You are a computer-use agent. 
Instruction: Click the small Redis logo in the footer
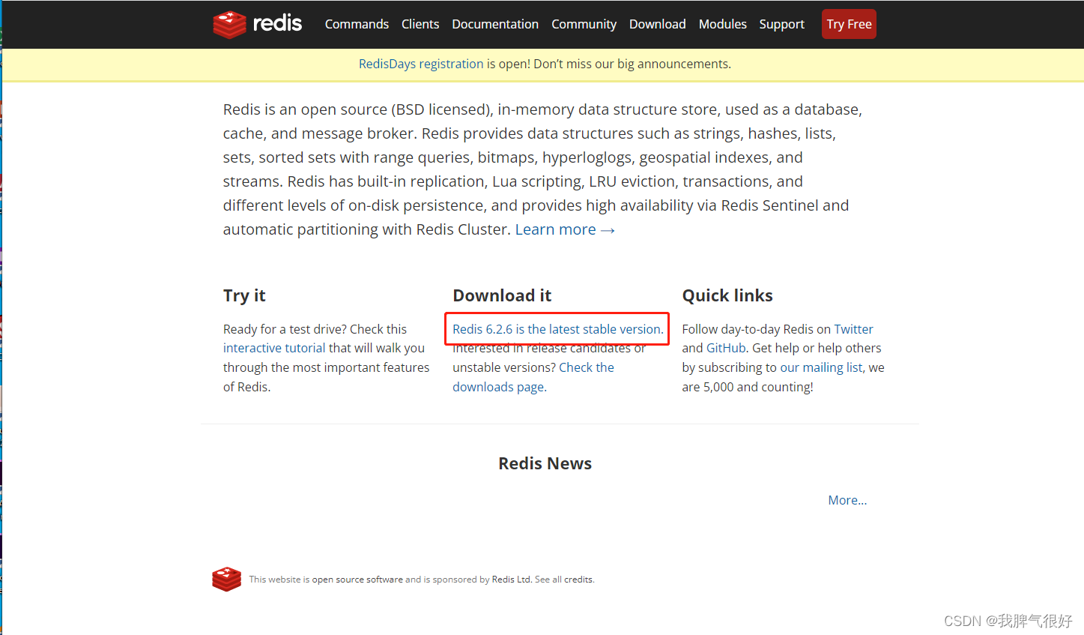(x=226, y=579)
